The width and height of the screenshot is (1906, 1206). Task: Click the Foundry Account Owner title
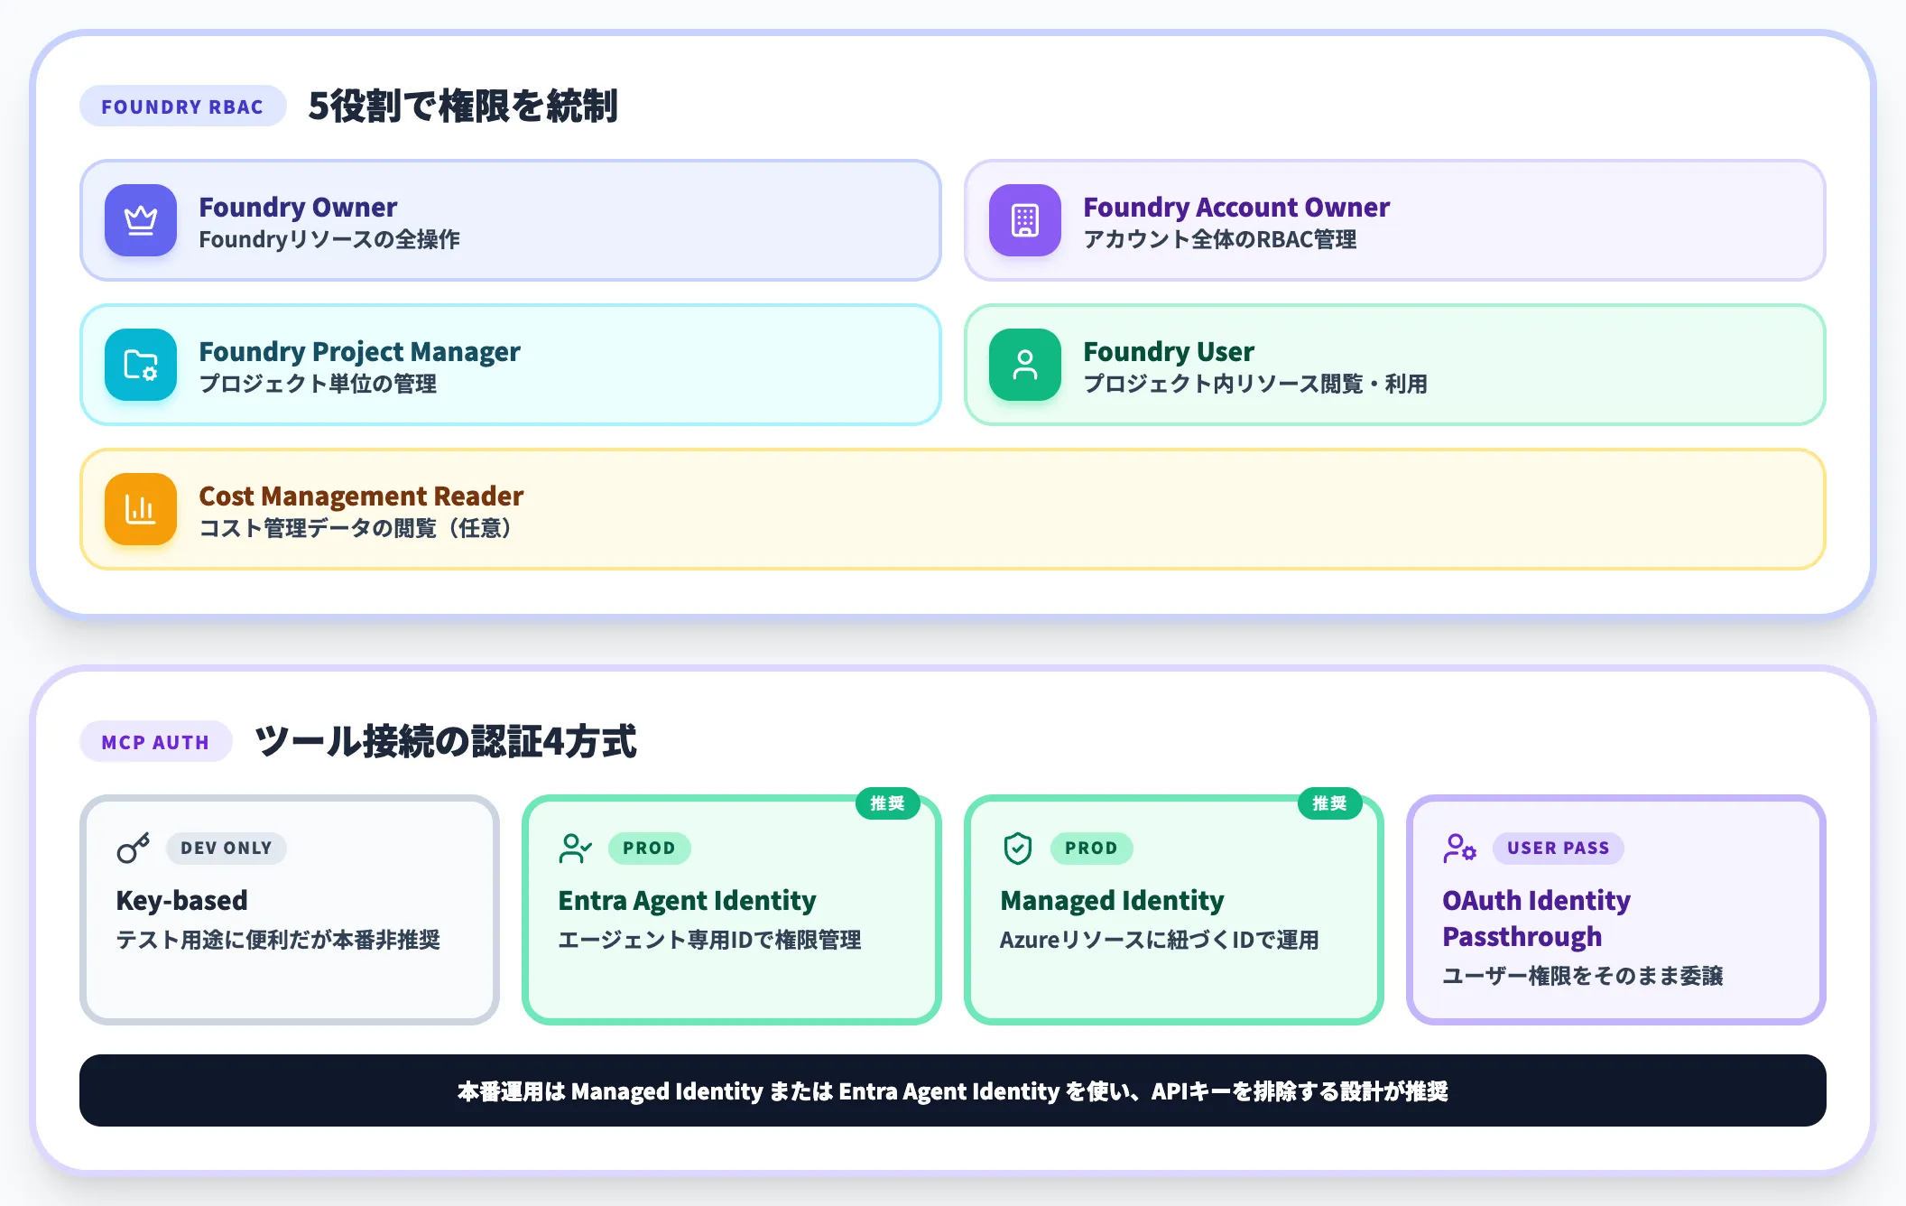[x=1236, y=207]
